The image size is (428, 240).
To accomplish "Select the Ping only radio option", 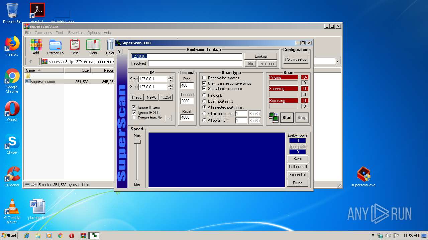I will pos(204,95).
